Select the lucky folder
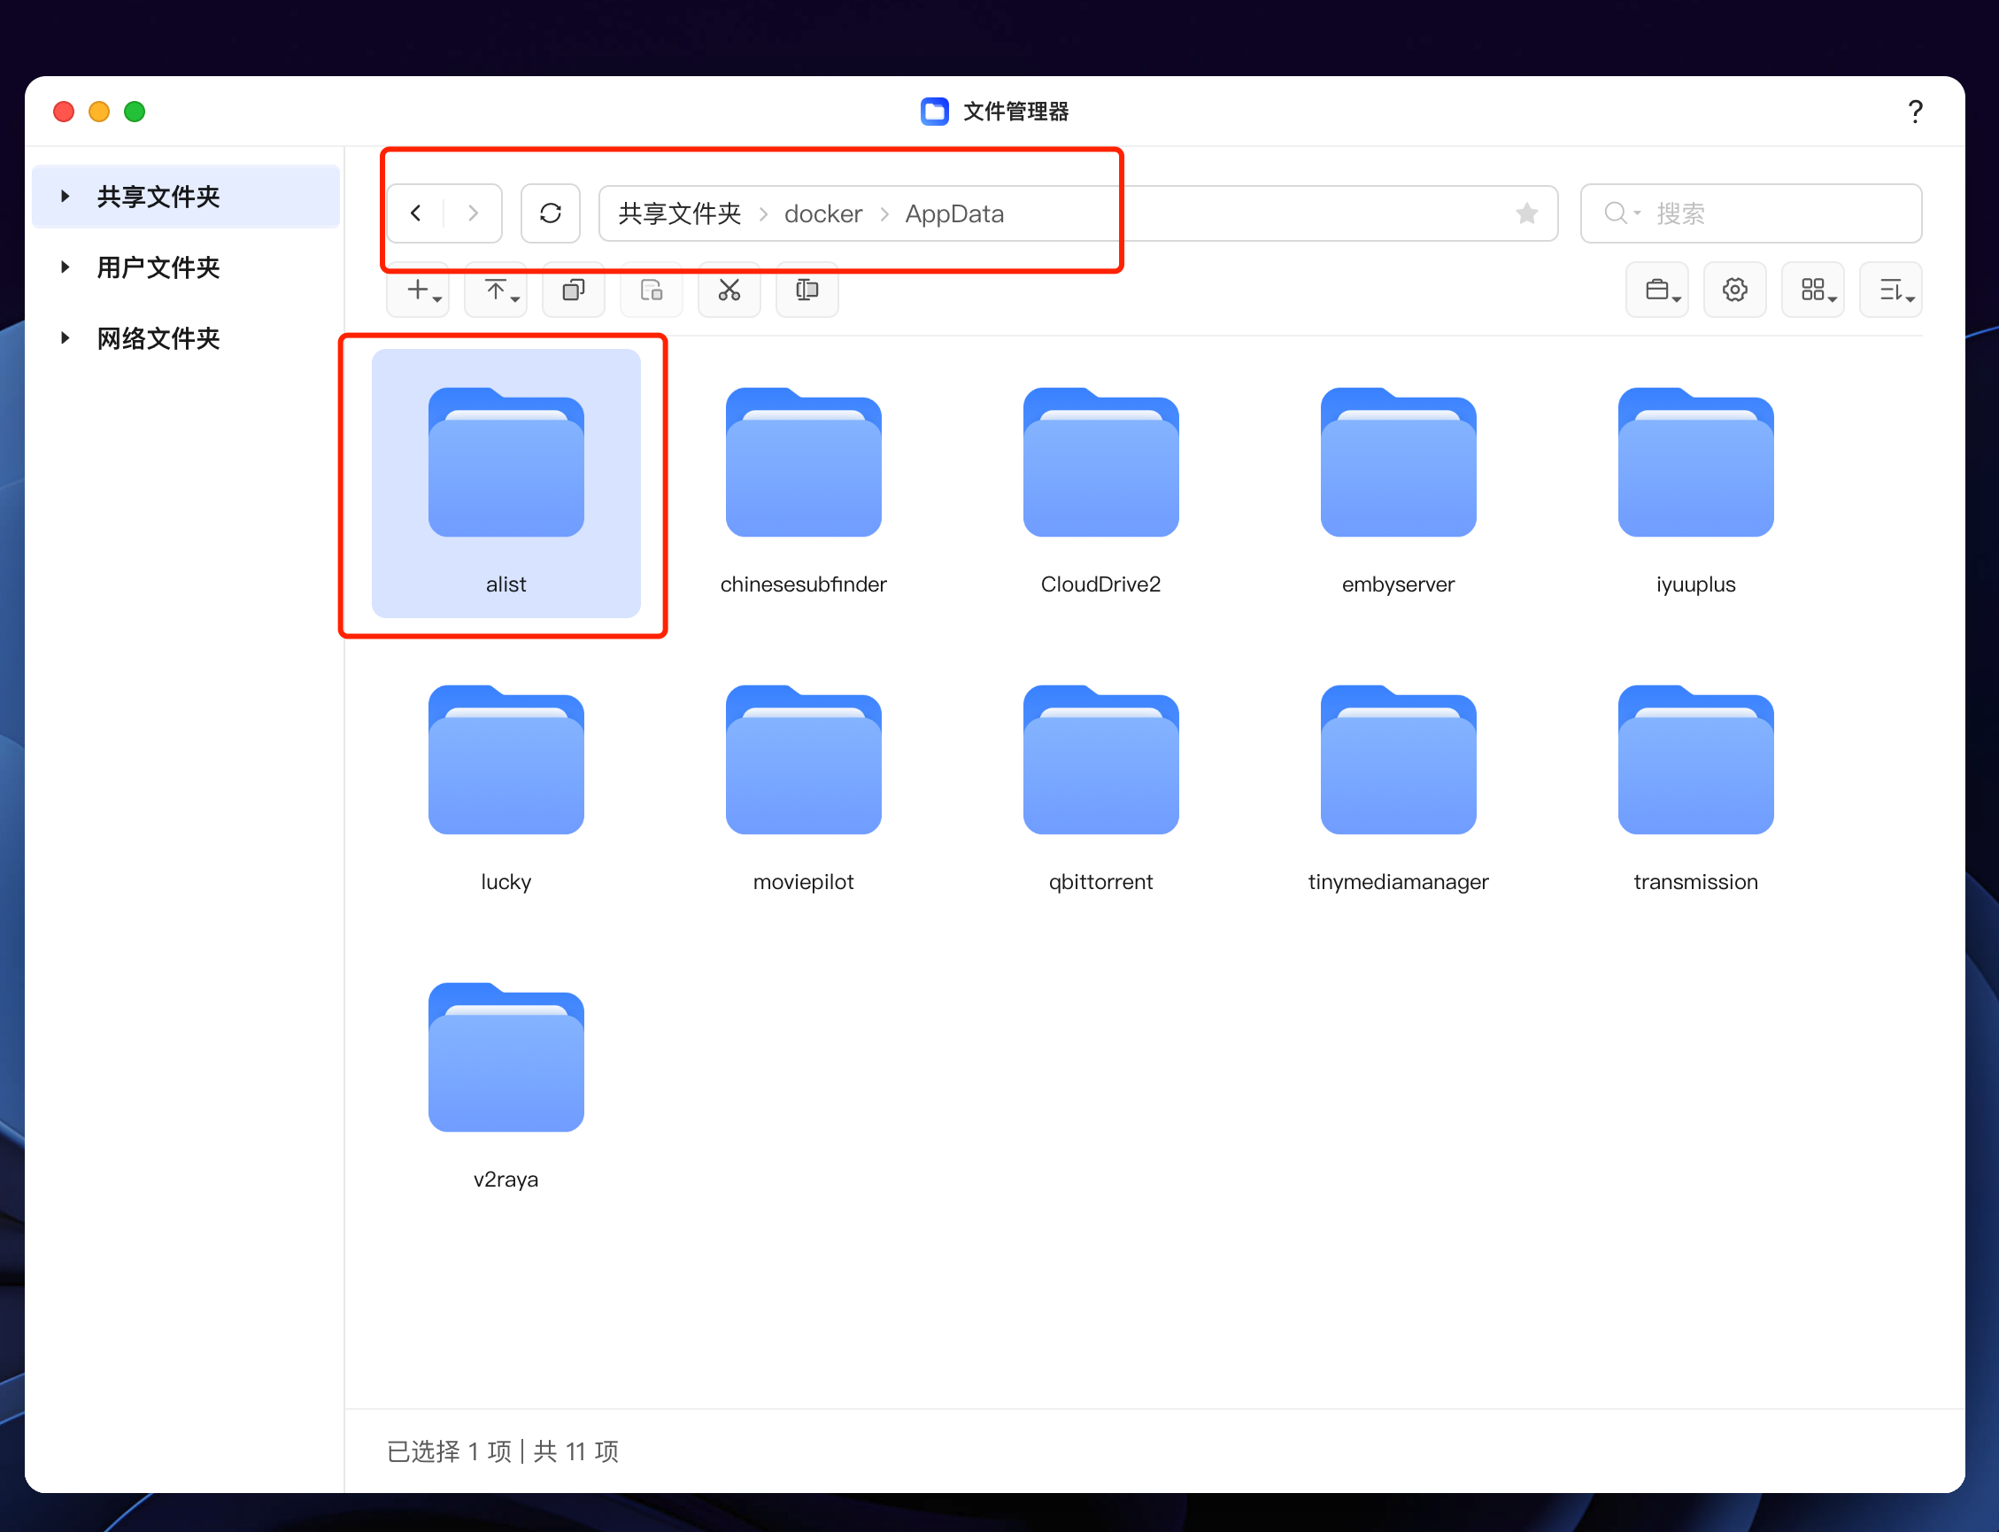 click(x=506, y=780)
